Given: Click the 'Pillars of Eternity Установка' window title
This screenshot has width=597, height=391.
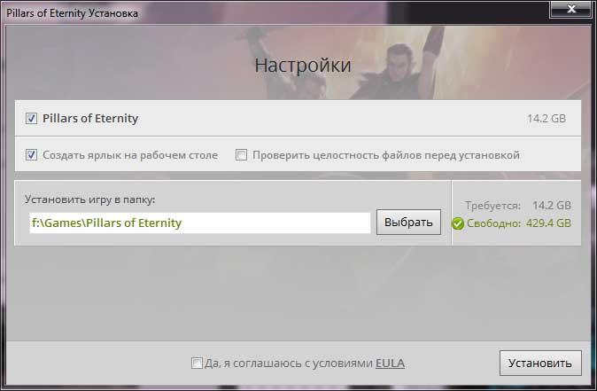Looking at the screenshot, I should [x=73, y=13].
